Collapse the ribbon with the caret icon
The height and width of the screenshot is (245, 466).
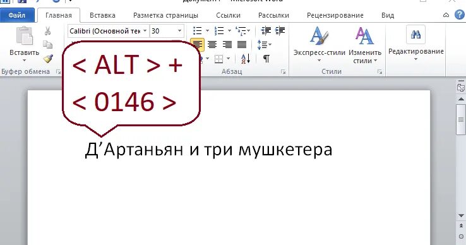(446, 15)
